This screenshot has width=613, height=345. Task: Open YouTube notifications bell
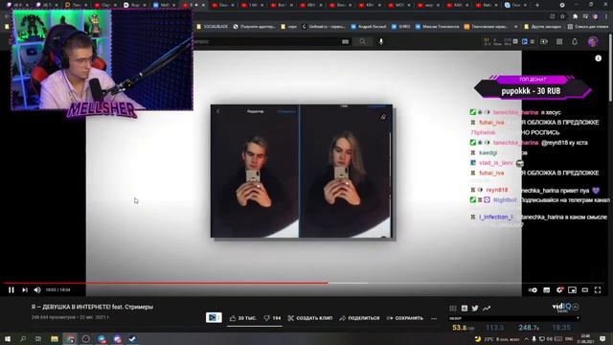(575, 41)
